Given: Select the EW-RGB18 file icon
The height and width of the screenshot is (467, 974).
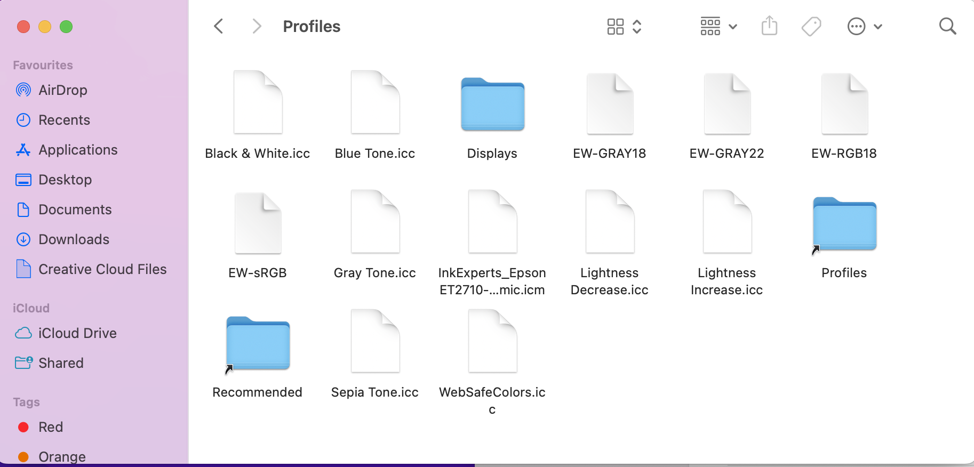Looking at the screenshot, I should tap(844, 103).
